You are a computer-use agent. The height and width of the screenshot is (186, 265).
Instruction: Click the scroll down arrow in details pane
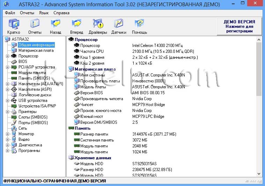(x=259, y=173)
